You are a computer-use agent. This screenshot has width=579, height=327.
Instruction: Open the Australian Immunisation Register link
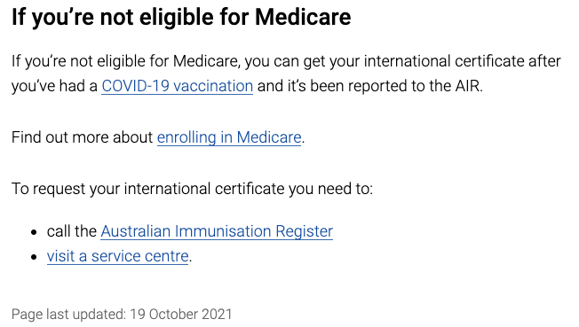[217, 231]
